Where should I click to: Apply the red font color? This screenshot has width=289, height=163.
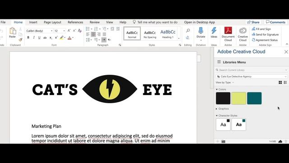70,38
